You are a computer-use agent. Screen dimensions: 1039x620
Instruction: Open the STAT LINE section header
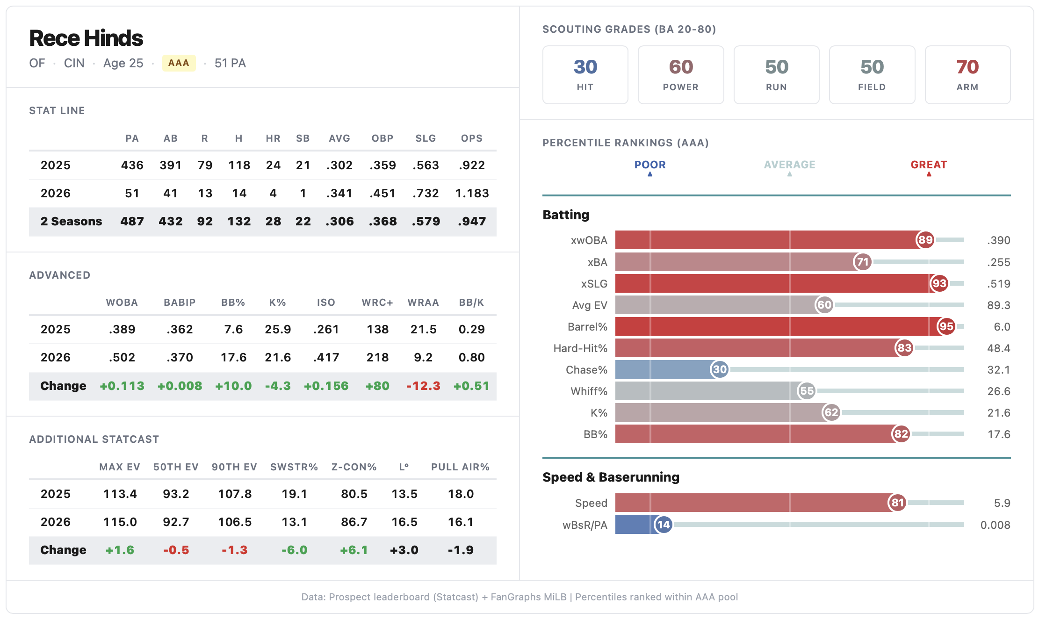[x=57, y=110]
